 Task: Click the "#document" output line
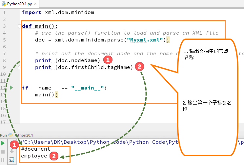tap(36, 149)
